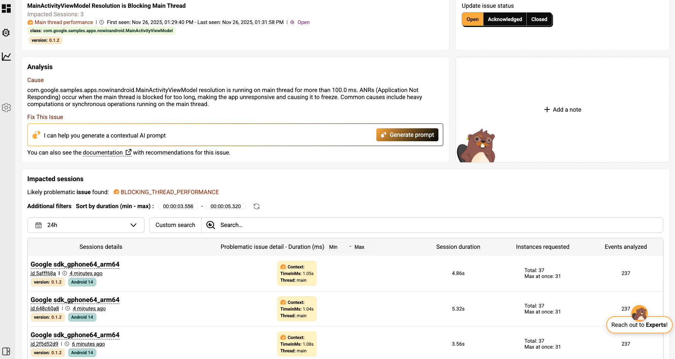The width and height of the screenshot is (675, 359).
Task: Click Add a note
Action: pos(563,109)
